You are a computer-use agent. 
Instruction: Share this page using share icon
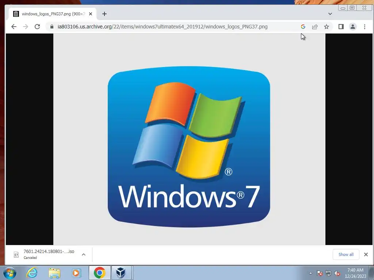[315, 27]
